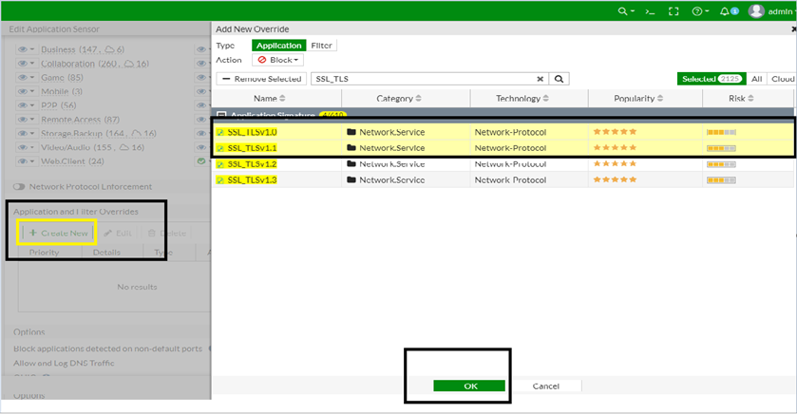Click the admin user avatar

(x=756, y=11)
